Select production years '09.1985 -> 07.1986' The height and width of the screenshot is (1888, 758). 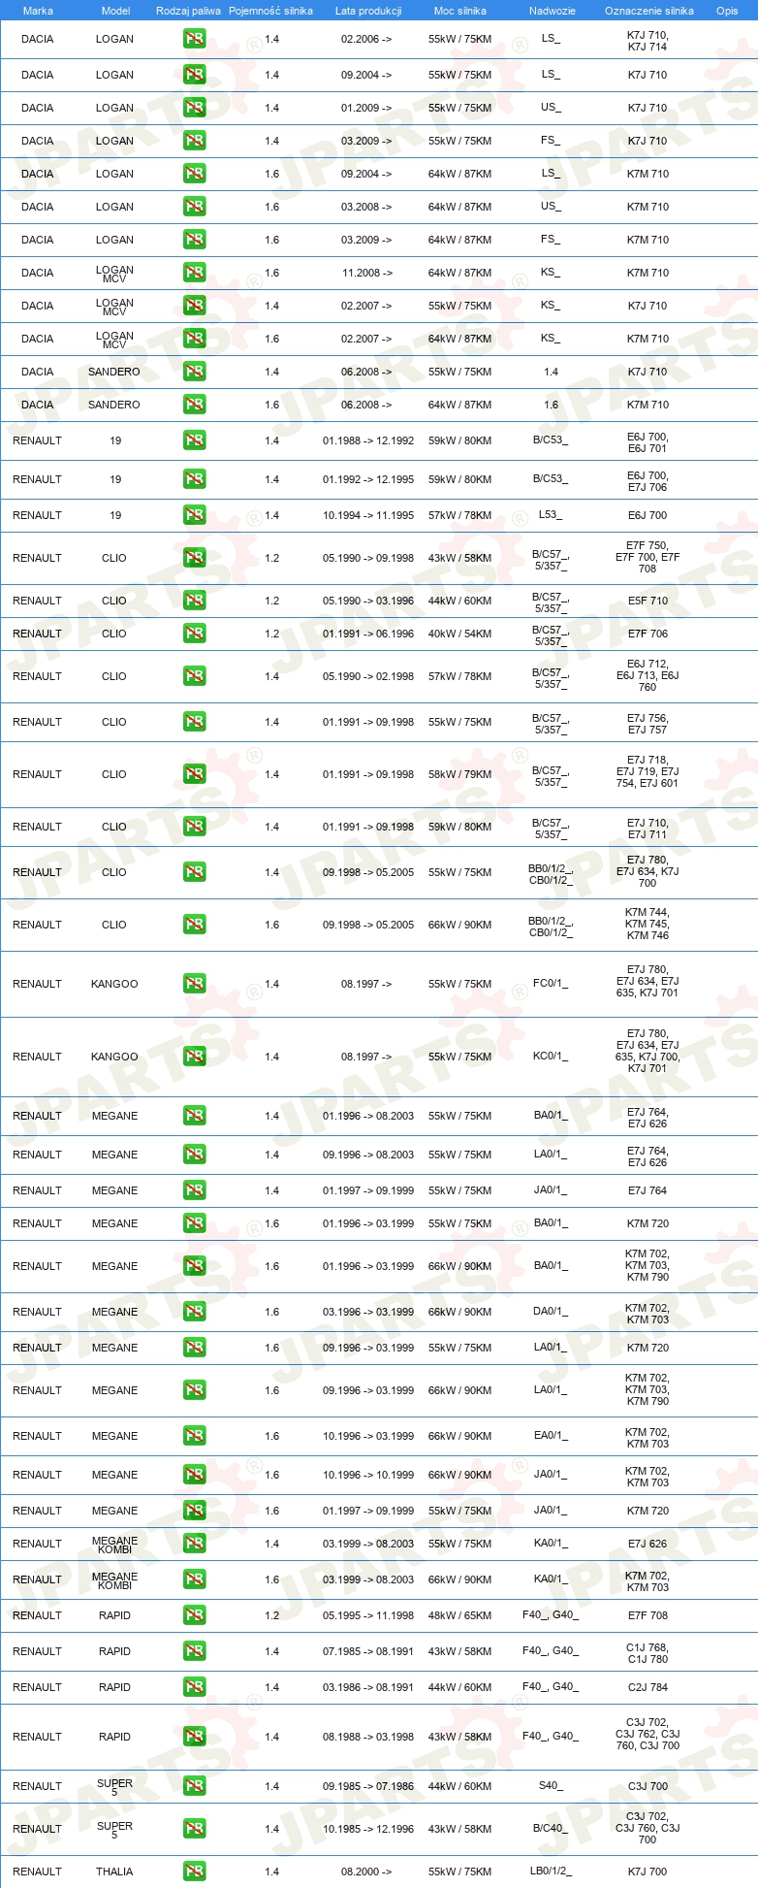[368, 1786]
